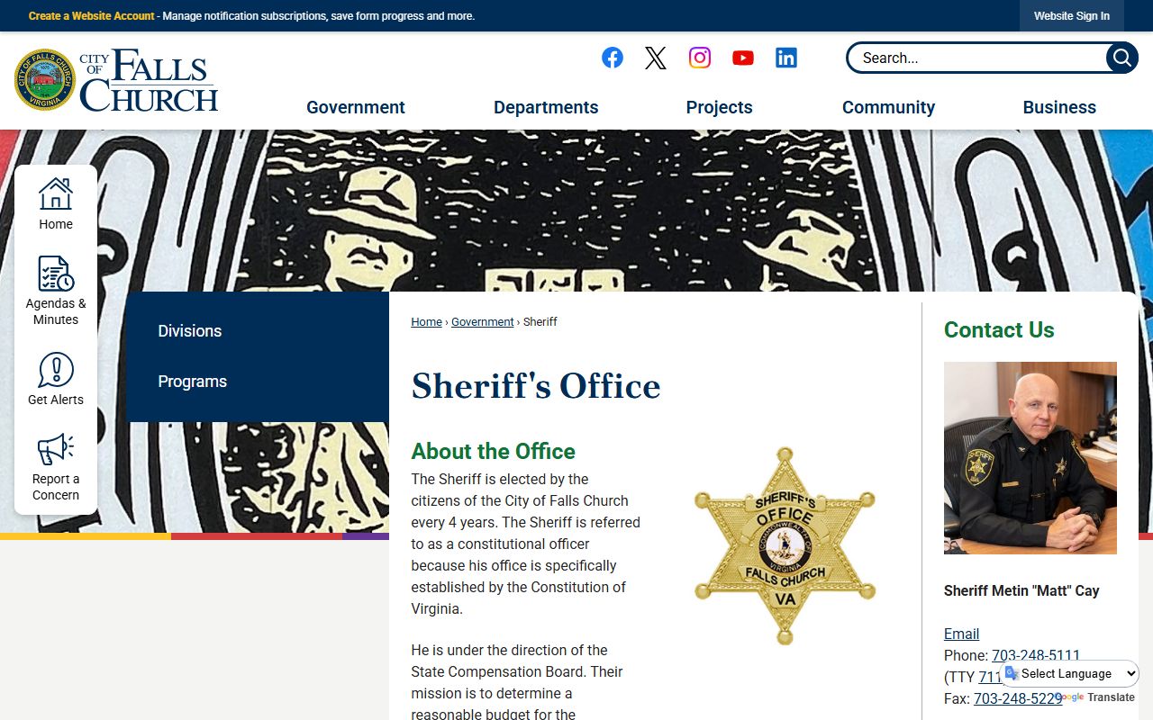1153x720 pixels.
Task: Open the Community menu
Action: click(x=888, y=107)
